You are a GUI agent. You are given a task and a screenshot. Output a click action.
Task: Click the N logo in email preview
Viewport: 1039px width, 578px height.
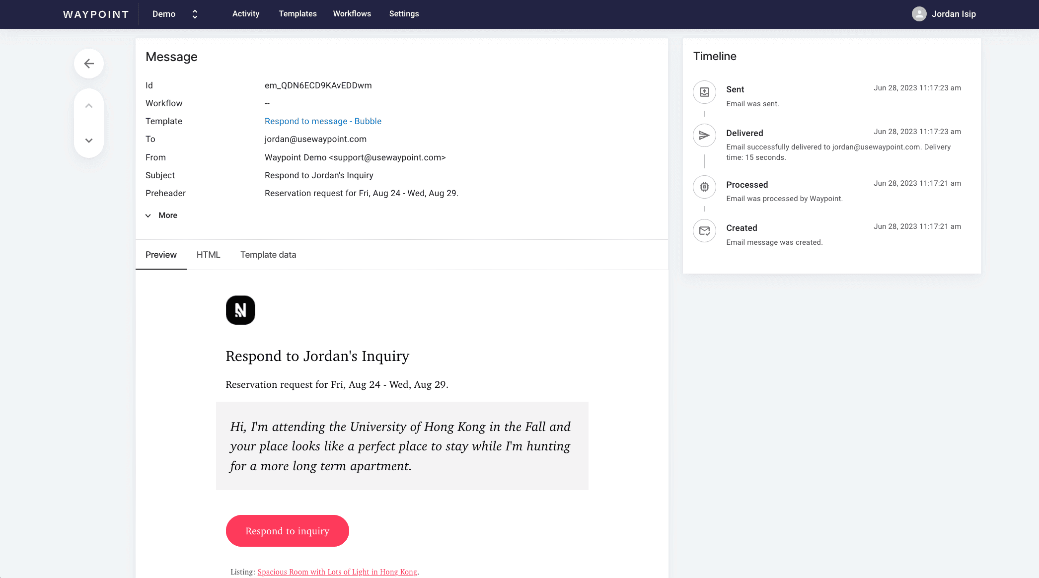(x=240, y=310)
